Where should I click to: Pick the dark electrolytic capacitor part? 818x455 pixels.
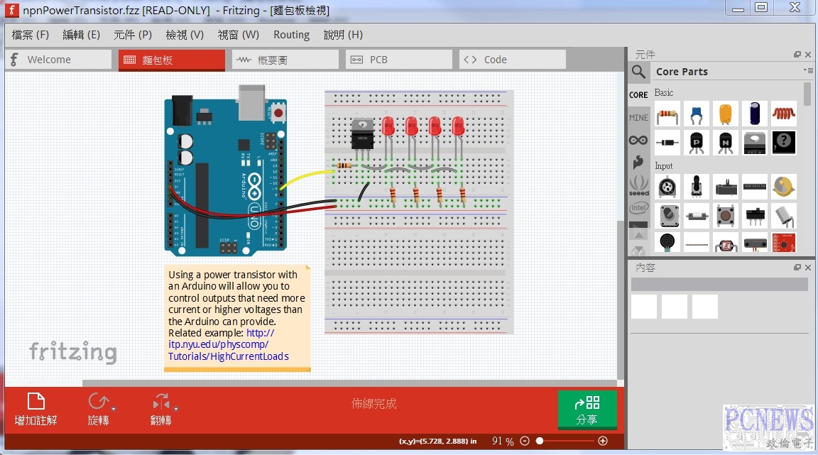[755, 114]
